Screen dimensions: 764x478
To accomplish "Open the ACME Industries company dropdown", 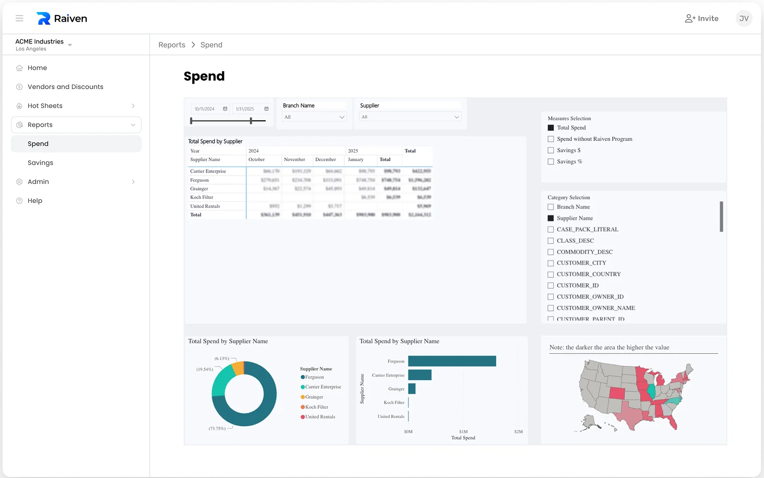I will tap(70, 45).
